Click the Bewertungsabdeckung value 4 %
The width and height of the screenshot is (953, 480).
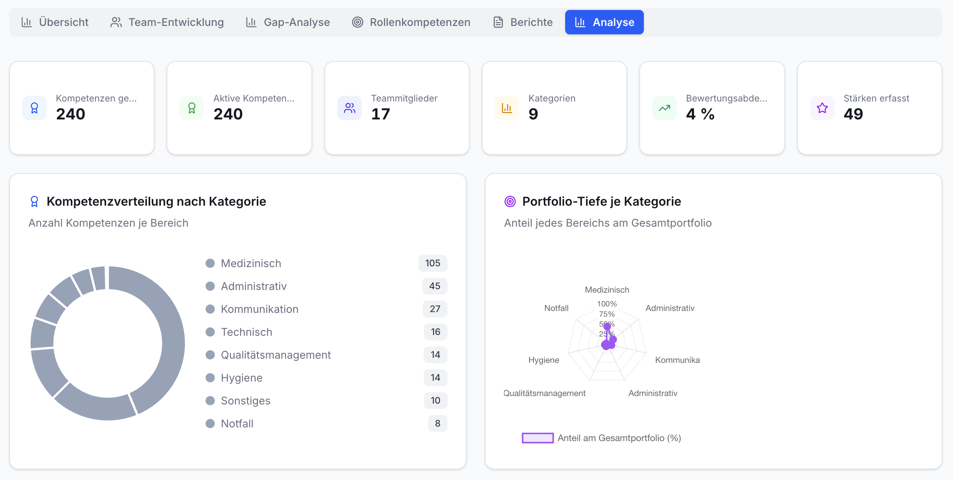tap(700, 114)
